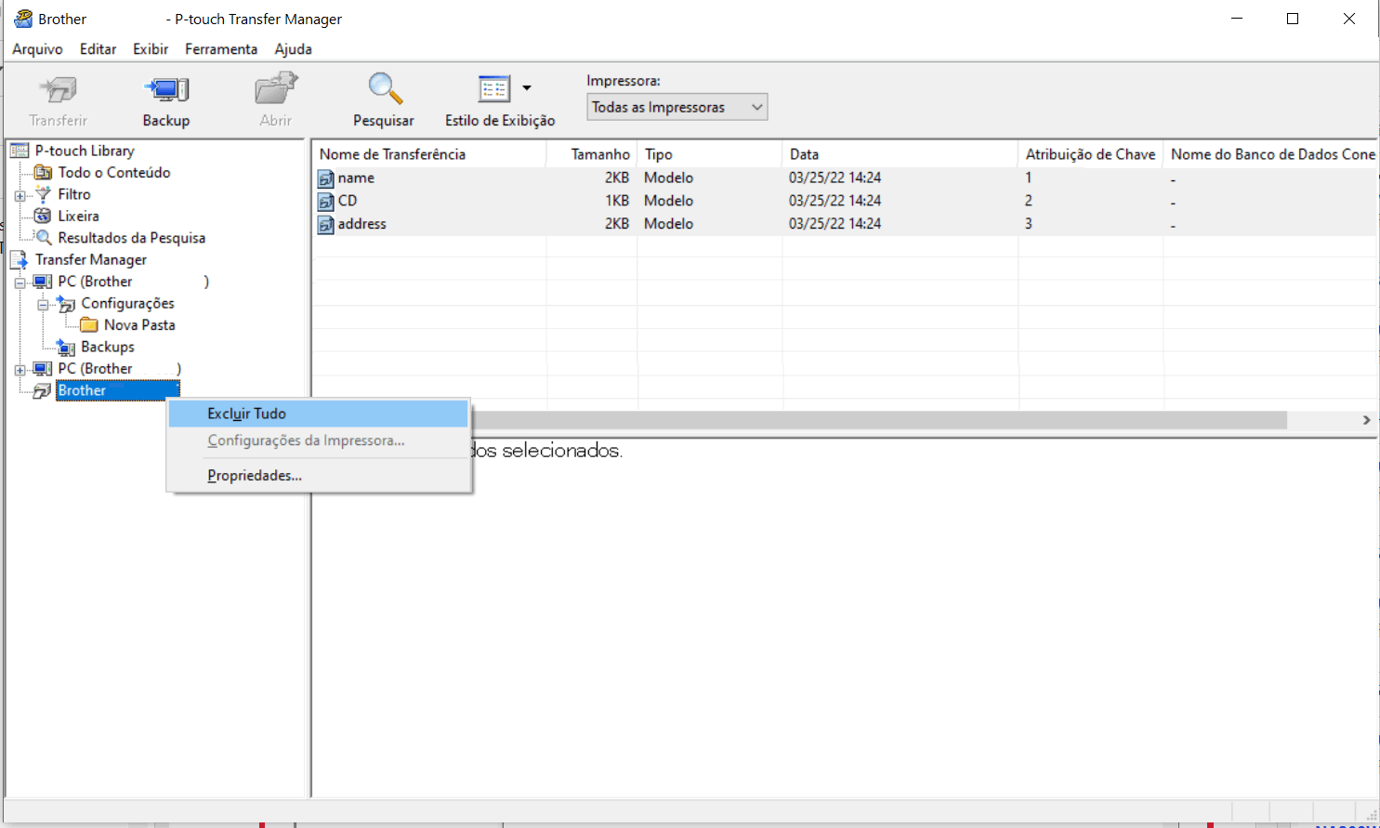Viewport: 1380px width, 828px height.
Task: Expand the Filtro tree node
Action: pyautogui.click(x=20, y=195)
